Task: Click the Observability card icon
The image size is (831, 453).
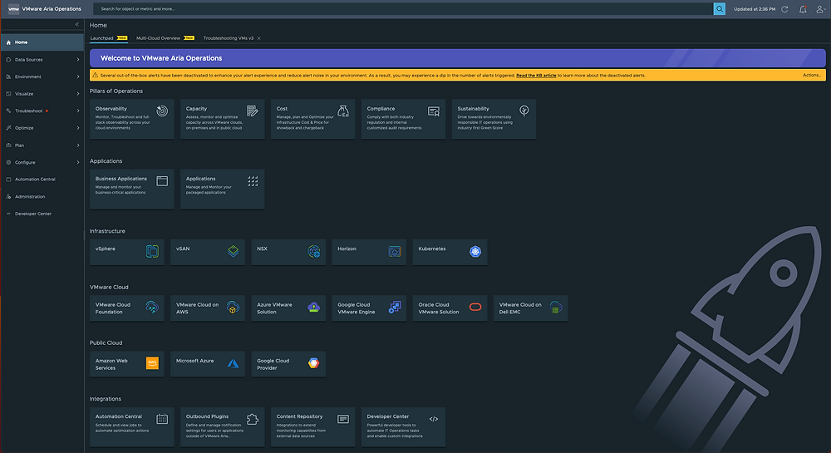Action: [x=162, y=111]
